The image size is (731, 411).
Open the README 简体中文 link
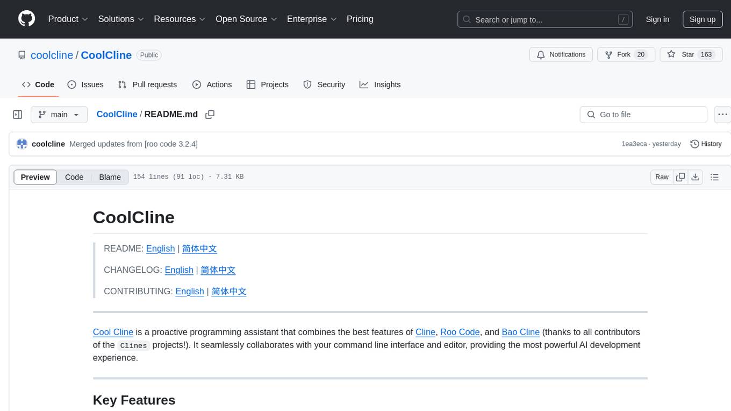(x=199, y=249)
